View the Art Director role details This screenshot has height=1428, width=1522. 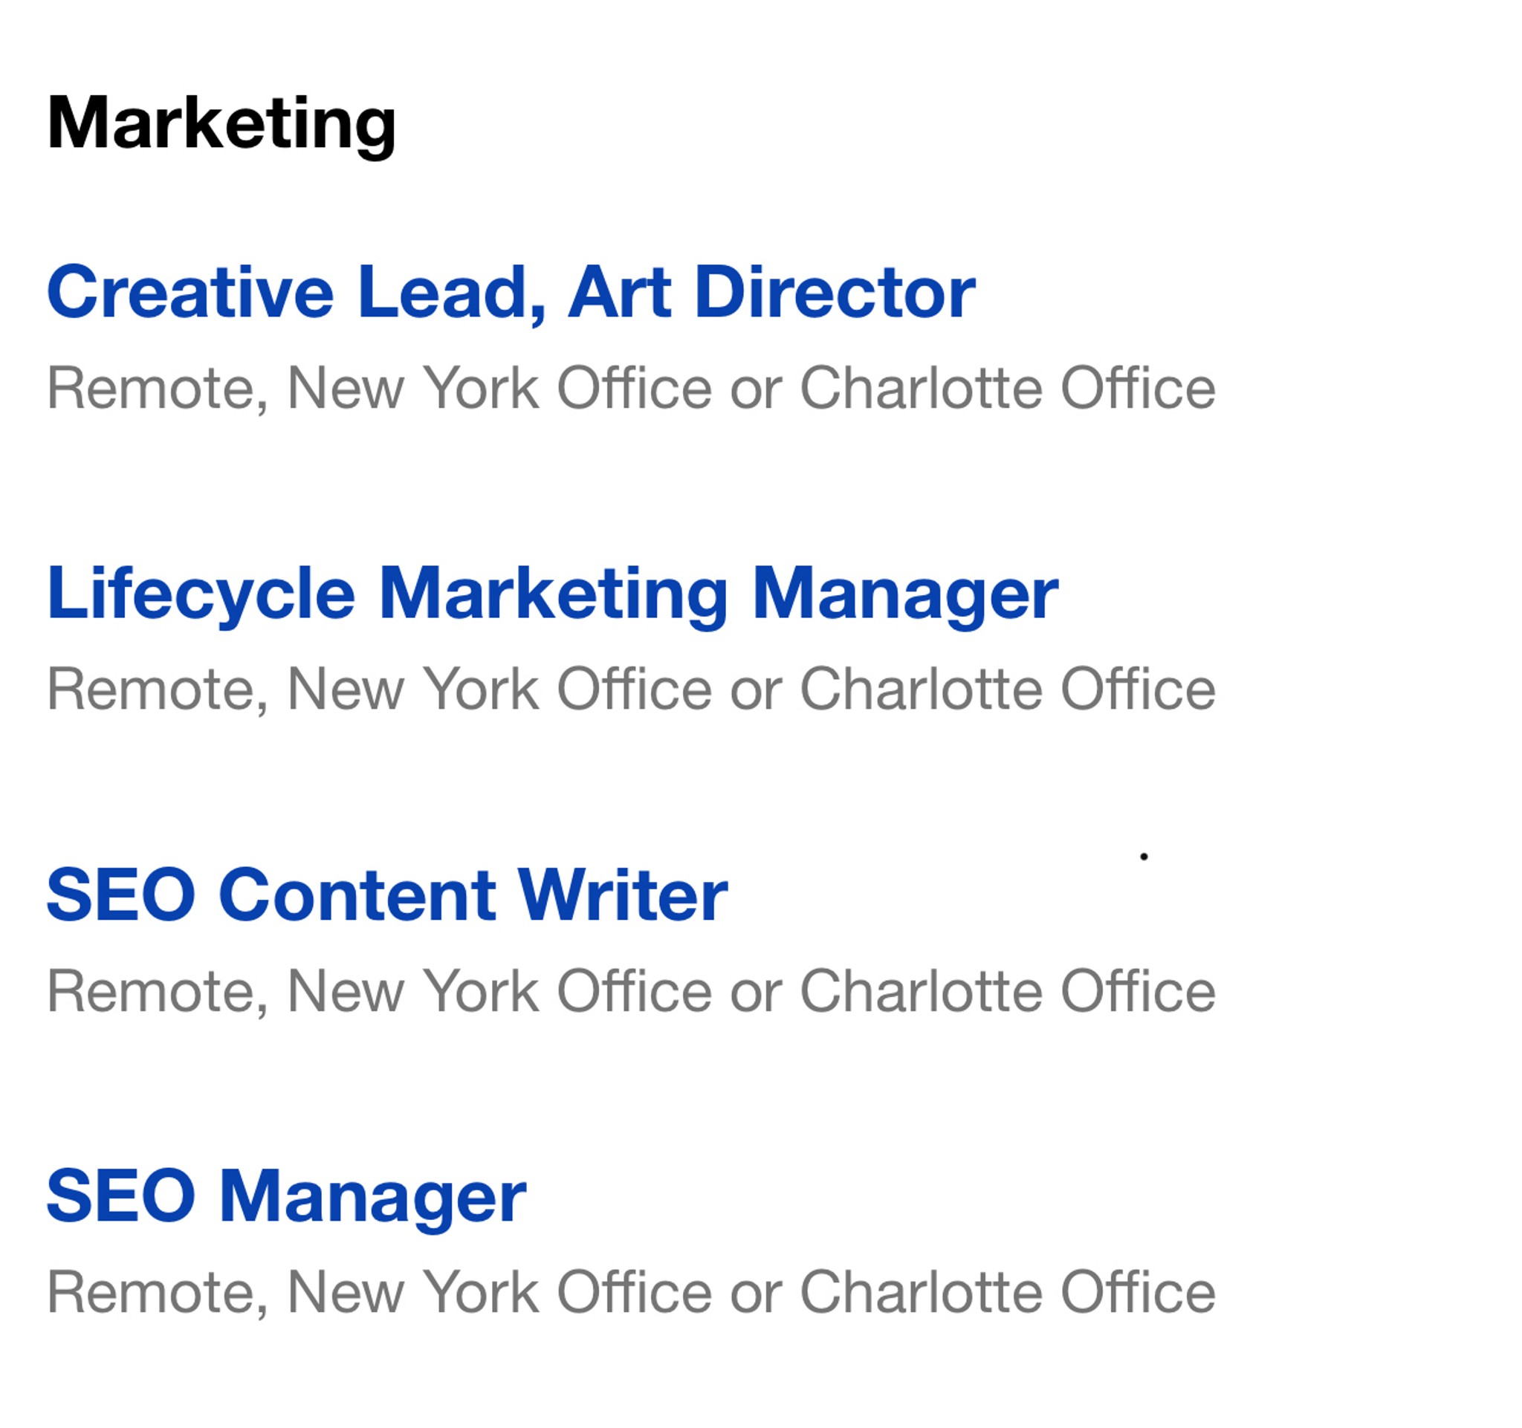pyautogui.click(x=511, y=294)
